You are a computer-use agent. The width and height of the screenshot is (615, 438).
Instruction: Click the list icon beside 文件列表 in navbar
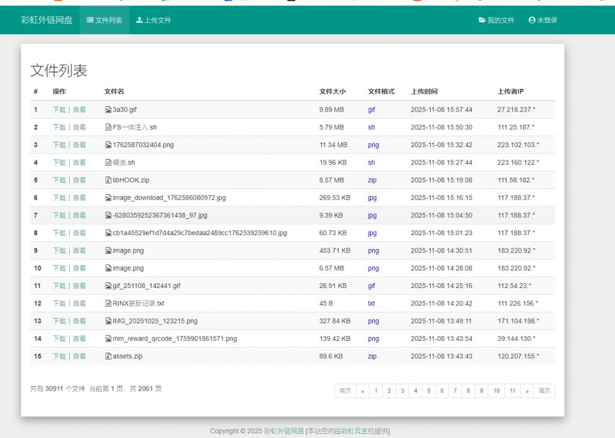point(89,20)
